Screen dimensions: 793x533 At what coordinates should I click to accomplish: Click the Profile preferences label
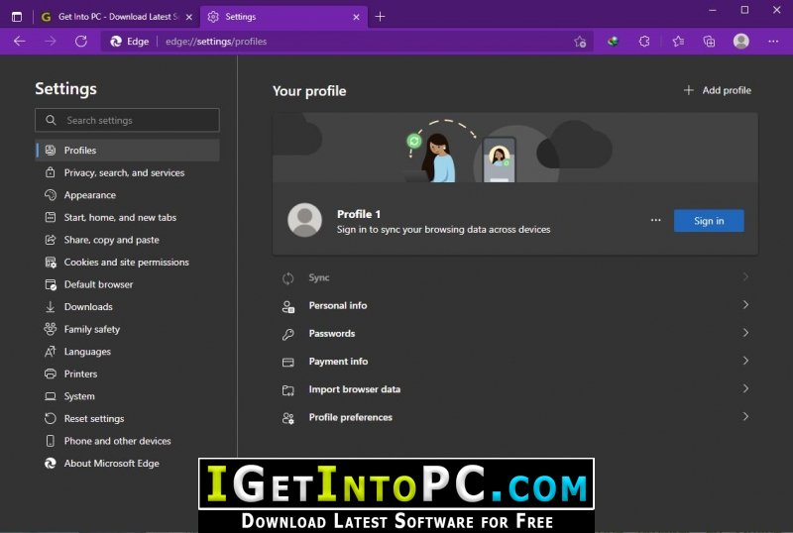351,417
